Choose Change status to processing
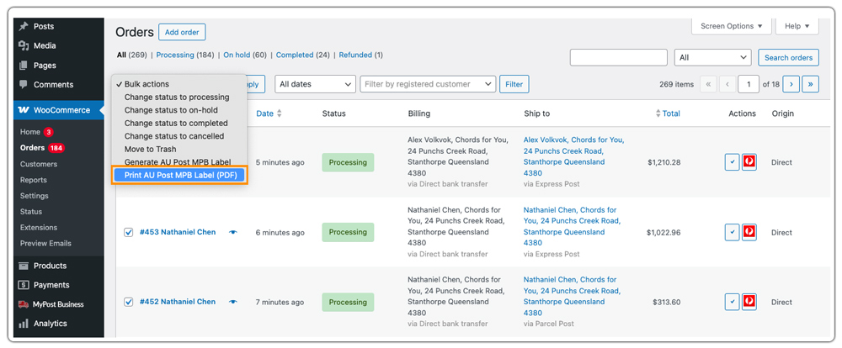842x348 pixels. point(179,97)
